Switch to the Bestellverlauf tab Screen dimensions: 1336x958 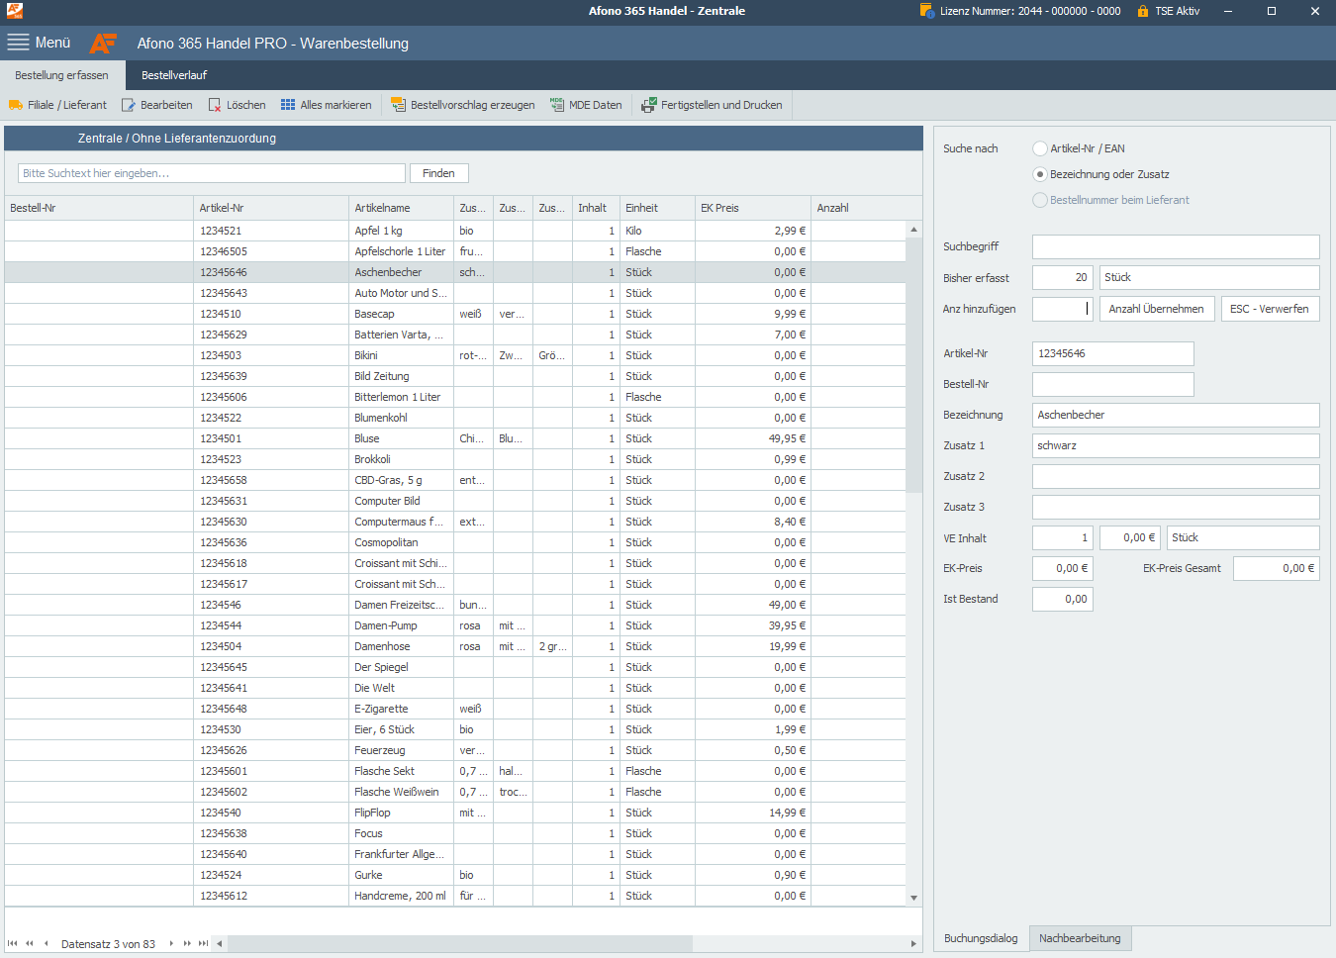tap(174, 75)
